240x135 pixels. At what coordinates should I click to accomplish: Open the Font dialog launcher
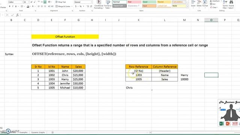[35, 11]
